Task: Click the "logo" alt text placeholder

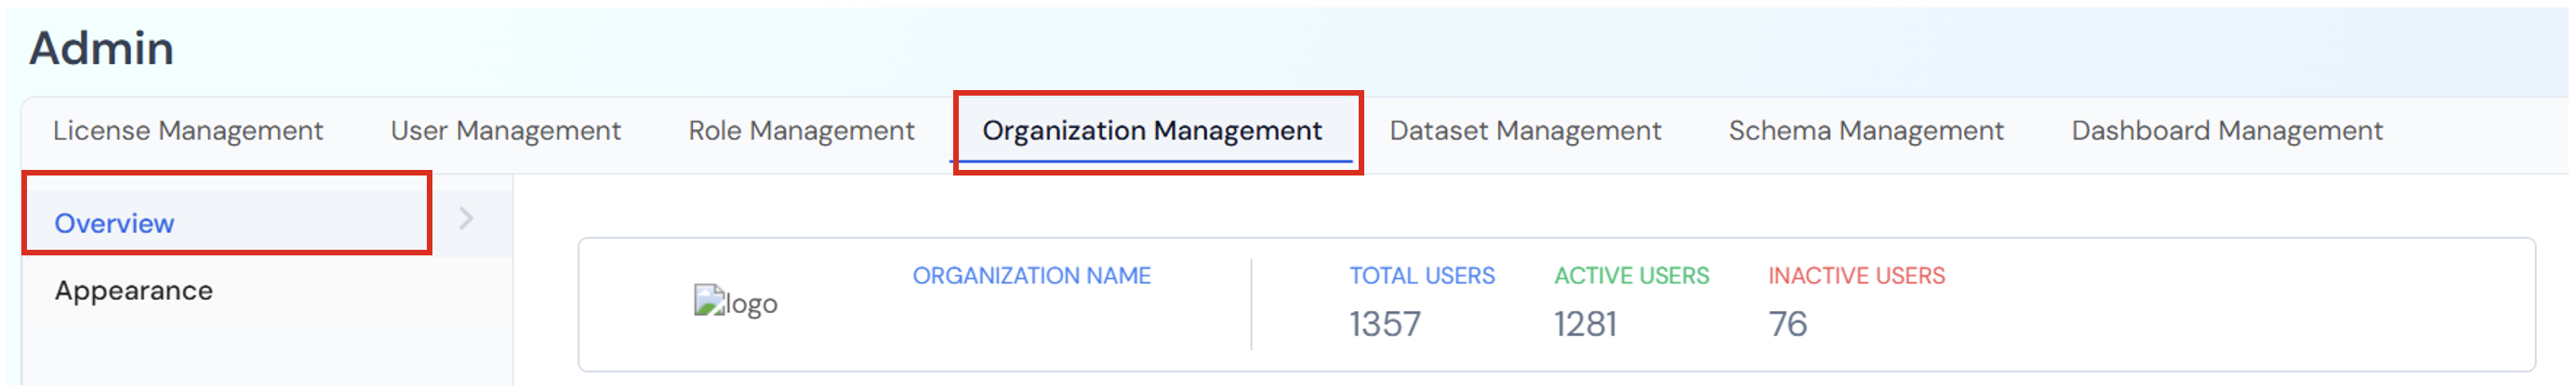Action: tap(751, 304)
